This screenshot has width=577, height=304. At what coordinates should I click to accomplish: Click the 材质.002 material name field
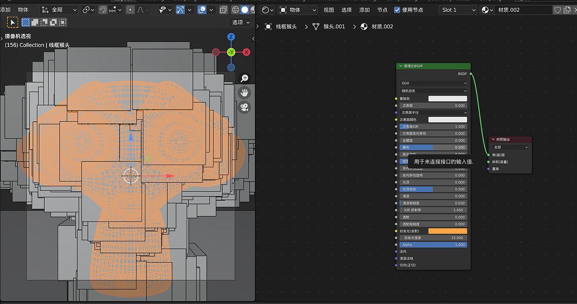[x=524, y=9]
